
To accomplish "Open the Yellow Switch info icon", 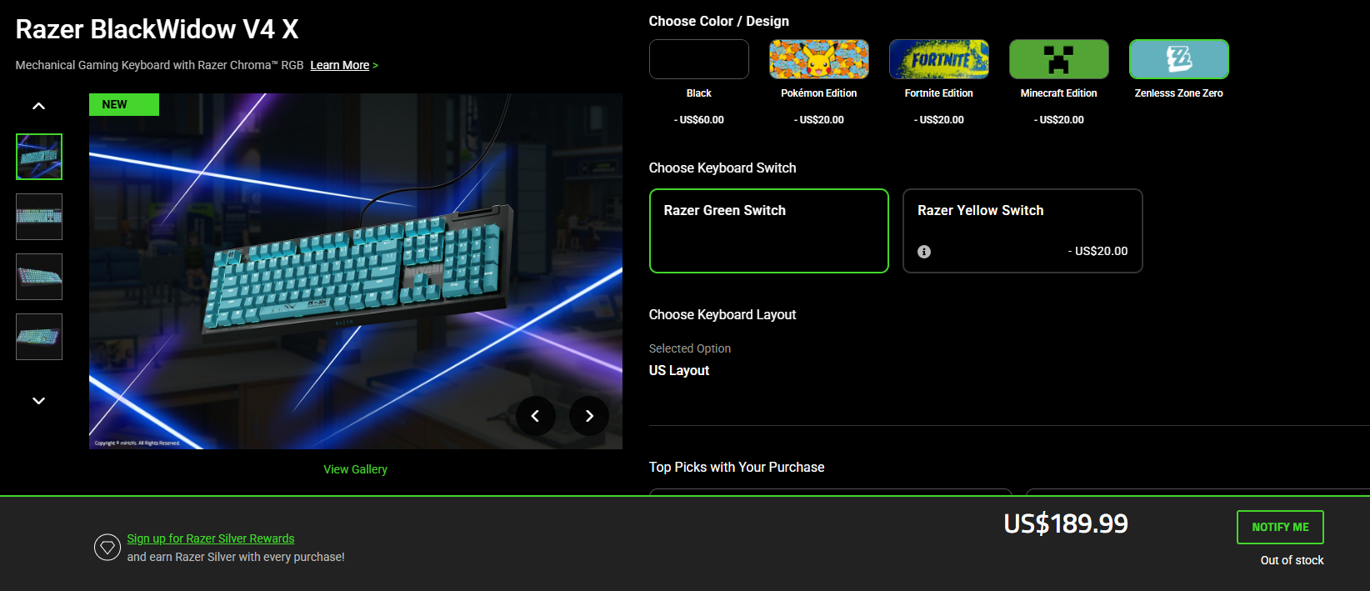I will [x=924, y=252].
